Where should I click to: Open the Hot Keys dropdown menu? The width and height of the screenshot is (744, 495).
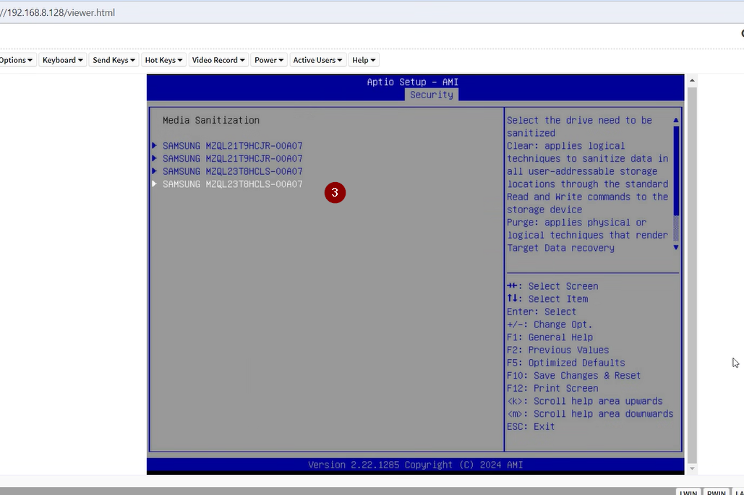click(x=163, y=60)
